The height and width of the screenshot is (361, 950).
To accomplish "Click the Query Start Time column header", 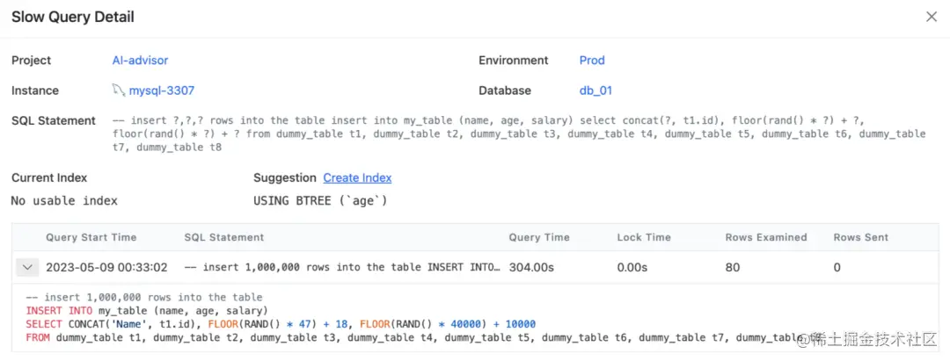I will tap(91, 237).
